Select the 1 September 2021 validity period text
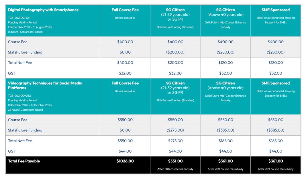This screenshot has width=306, height=178. tap(30, 27)
